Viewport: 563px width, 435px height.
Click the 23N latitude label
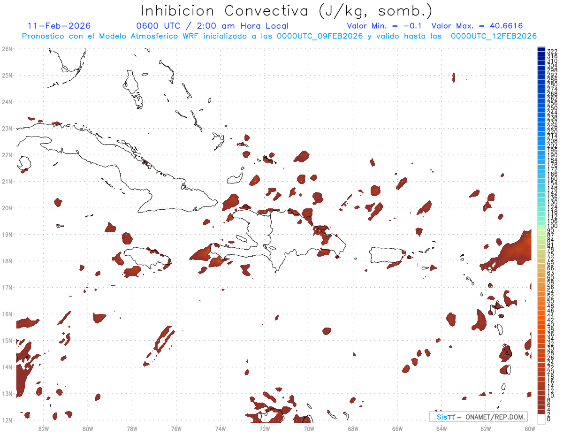point(7,128)
